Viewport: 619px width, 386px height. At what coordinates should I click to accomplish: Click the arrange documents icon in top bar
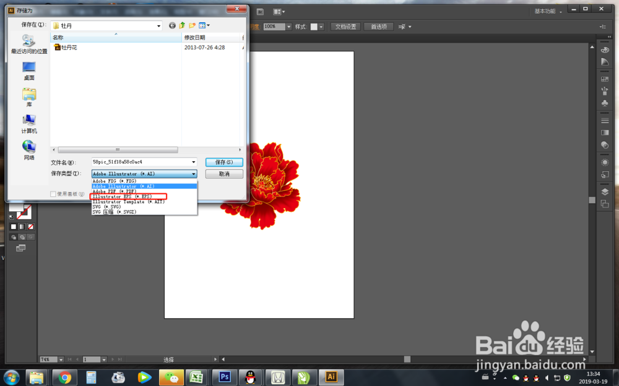pyautogui.click(x=279, y=12)
